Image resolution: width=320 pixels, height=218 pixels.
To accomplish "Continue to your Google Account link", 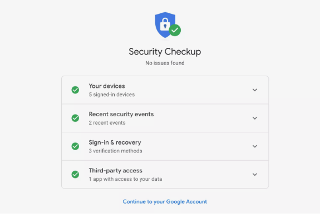I will click(x=165, y=202).
